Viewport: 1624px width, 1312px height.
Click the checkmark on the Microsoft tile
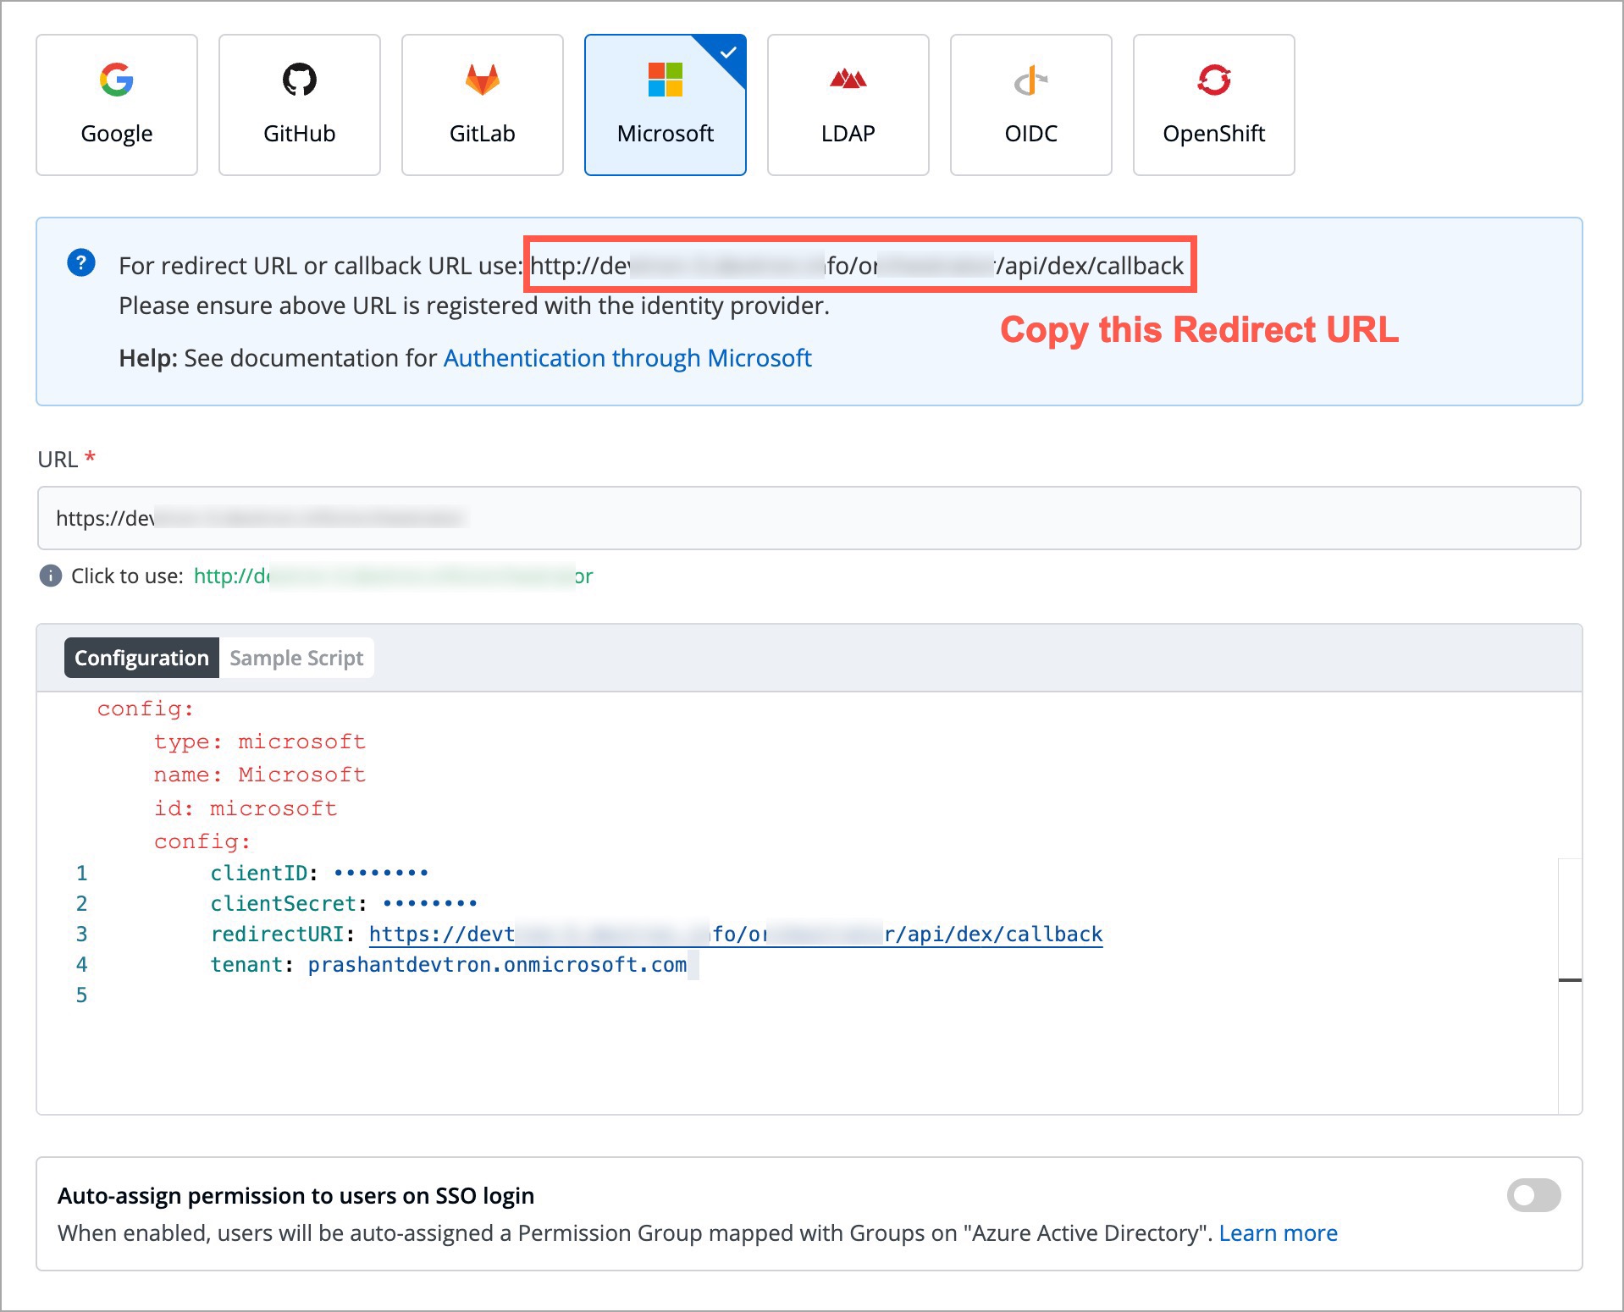(728, 52)
